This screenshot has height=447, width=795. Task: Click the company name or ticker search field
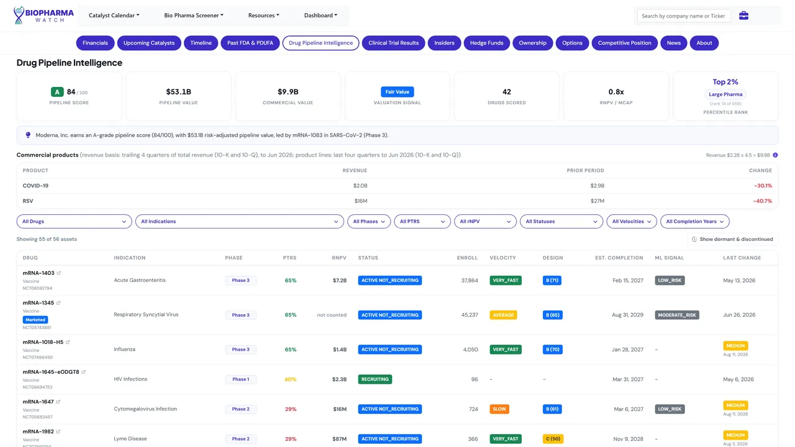[x=684, y=16]
